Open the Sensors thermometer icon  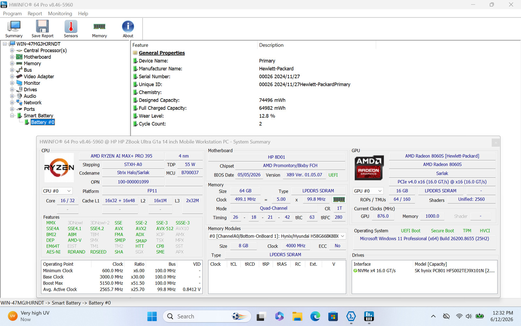71,29
